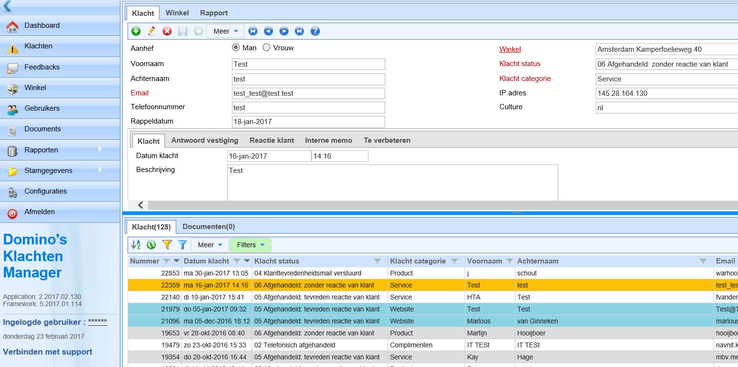
Task: Expand the Rapporten submenu in the sidebar
Action: pyautogui.click(x=100, y=149)
